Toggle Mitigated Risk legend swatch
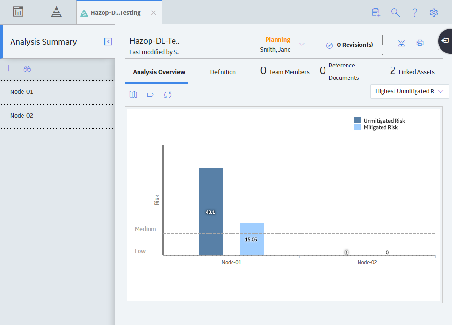Image resolution: width=452 pixels, height=325 pixels. coord(358,127)
